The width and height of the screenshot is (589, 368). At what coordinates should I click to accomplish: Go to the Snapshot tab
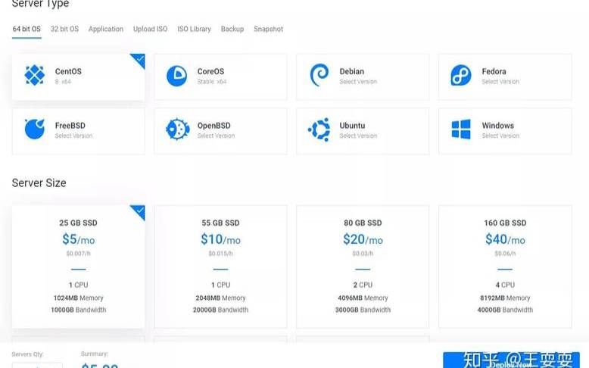click(x=268, y=29)
